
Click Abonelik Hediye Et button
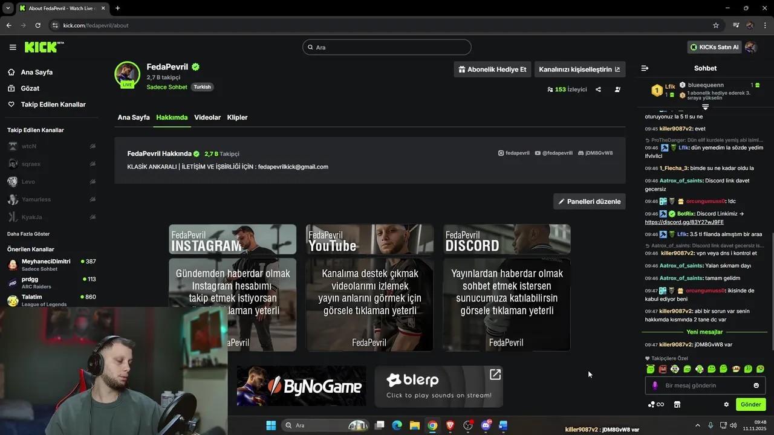(x=492, y=69)
